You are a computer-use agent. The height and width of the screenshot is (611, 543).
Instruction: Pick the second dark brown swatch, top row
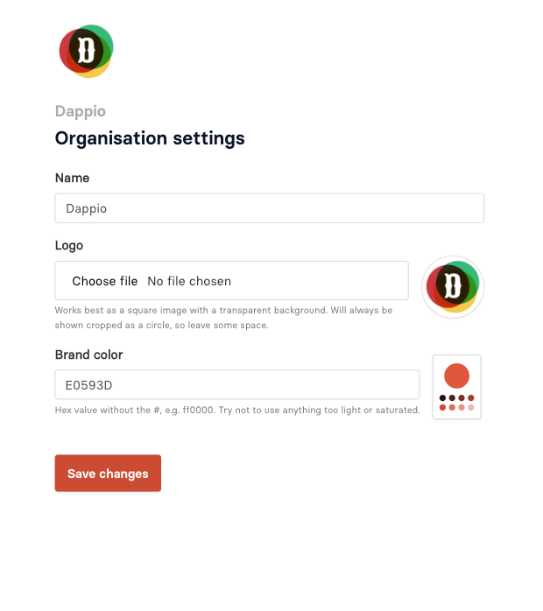(x=452, y=398)
